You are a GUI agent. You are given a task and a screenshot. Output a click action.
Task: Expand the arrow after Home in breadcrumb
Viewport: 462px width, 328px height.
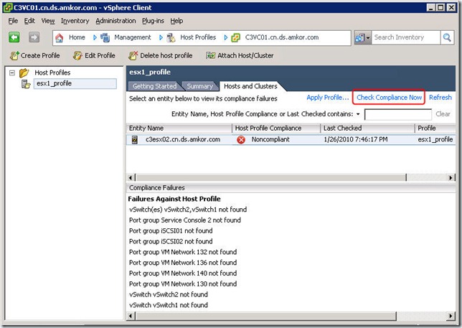tap(95, 37)
